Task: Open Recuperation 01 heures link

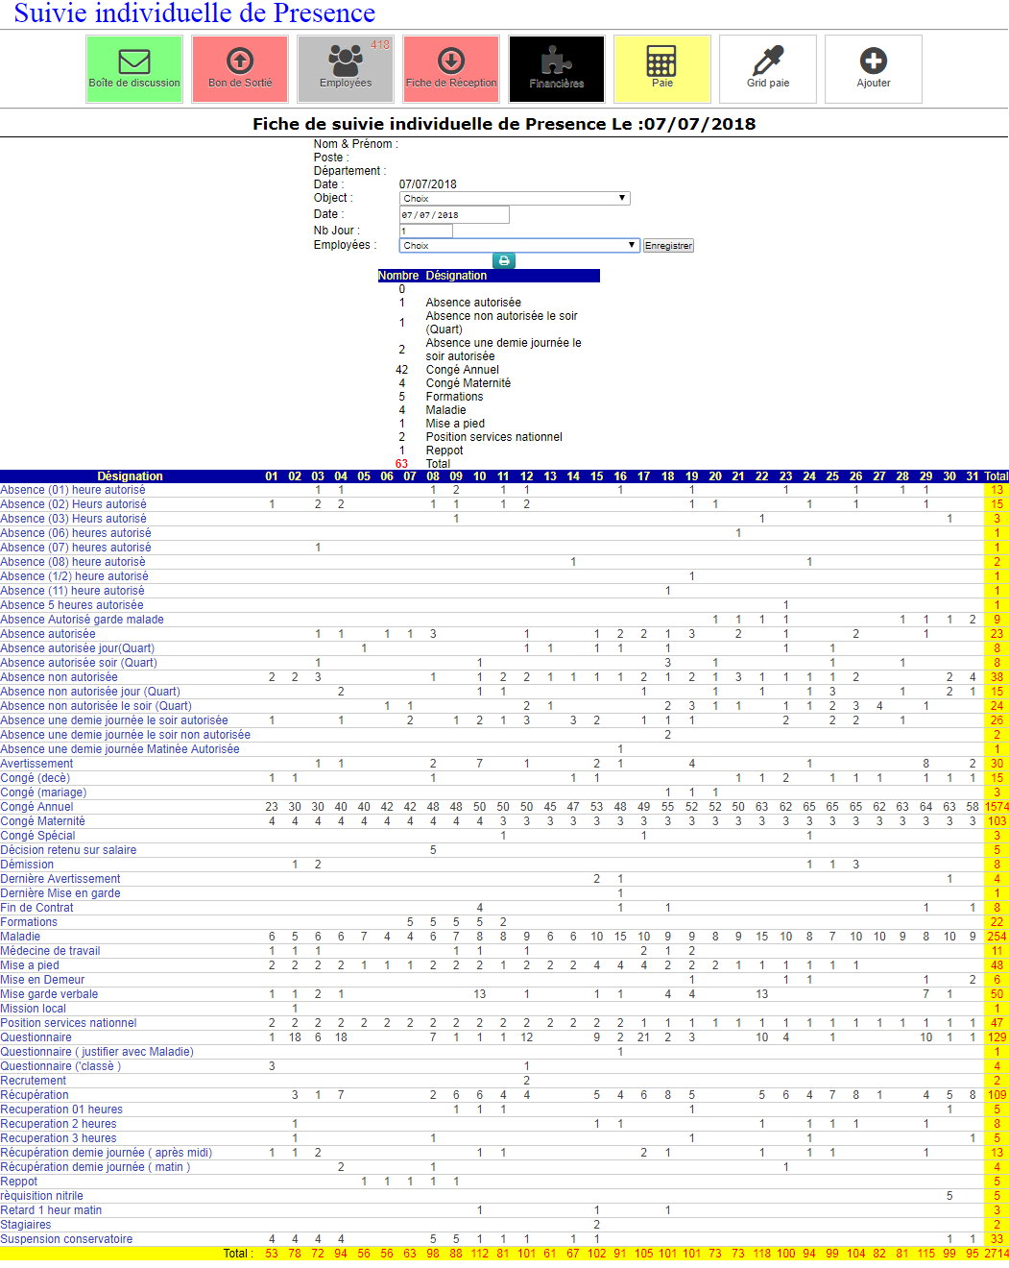Action: tap(61, 1109)
